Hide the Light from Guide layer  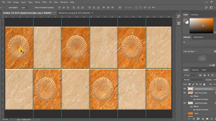pyautogui.click(x=185, y=103)
